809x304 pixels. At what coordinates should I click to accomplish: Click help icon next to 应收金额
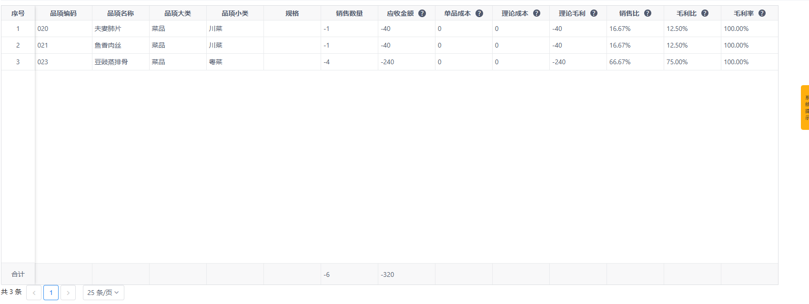click(x=422, y=13)
